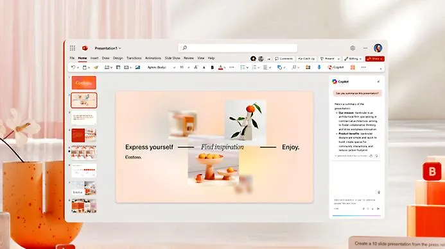This screenshot has width=445, height=249.
Task: Click the red Share button
Action: click(x=375, y=59)
